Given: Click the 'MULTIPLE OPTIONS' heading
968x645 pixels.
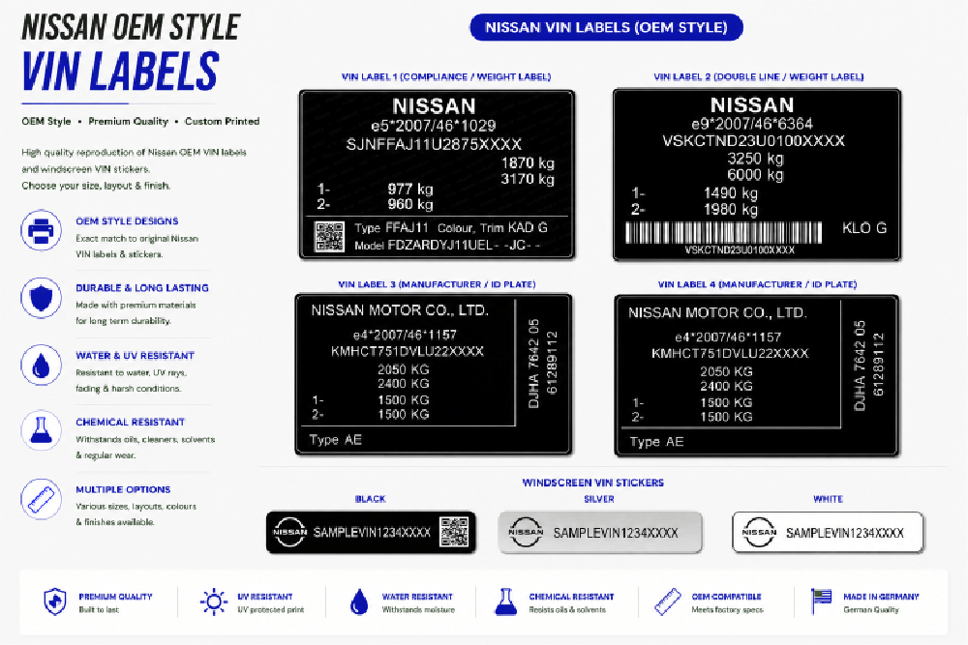Looking at the screenshot, I should 123,489.
